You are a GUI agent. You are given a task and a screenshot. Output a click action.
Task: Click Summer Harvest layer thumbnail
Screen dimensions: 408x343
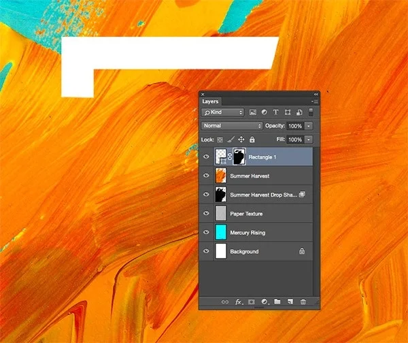220,176
